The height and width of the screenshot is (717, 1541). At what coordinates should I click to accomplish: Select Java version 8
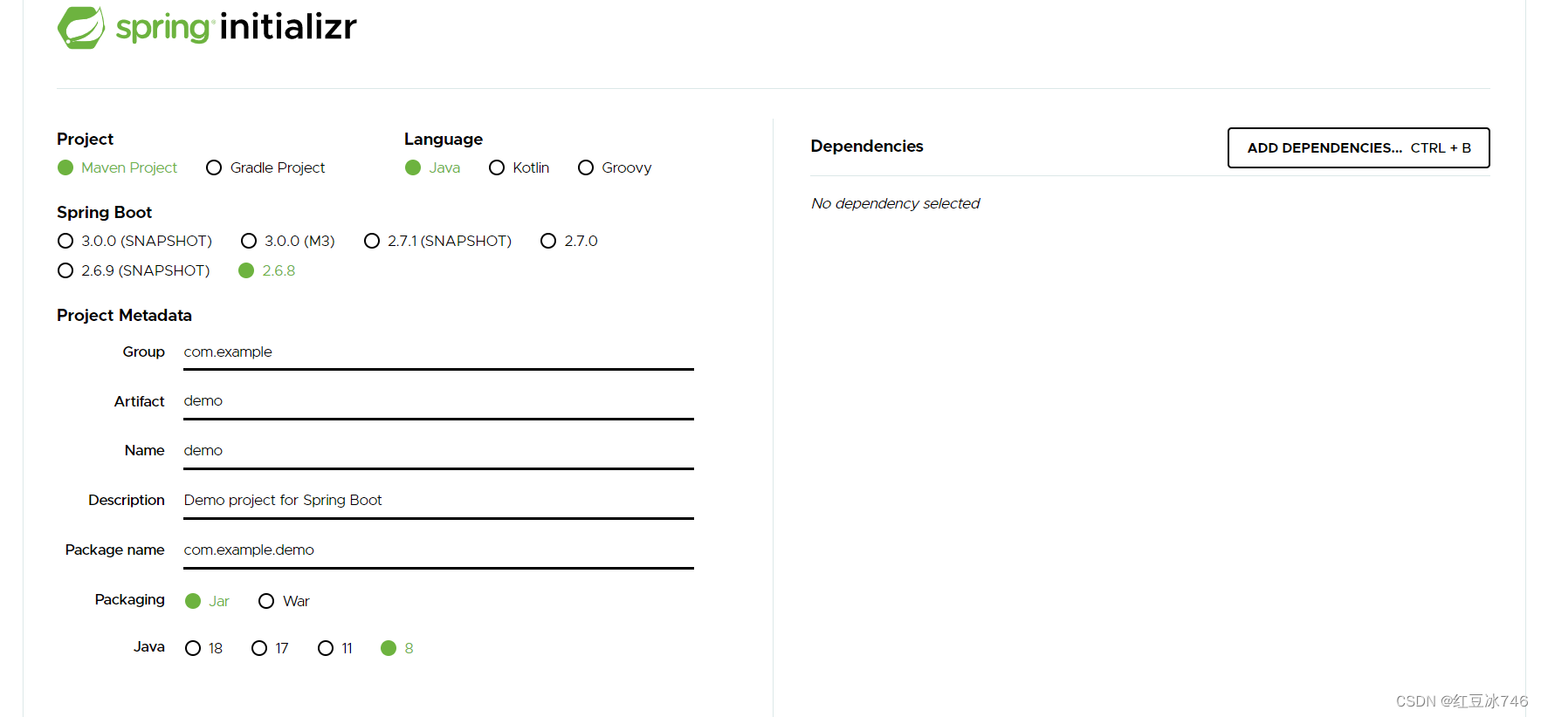tap(397, 648)
